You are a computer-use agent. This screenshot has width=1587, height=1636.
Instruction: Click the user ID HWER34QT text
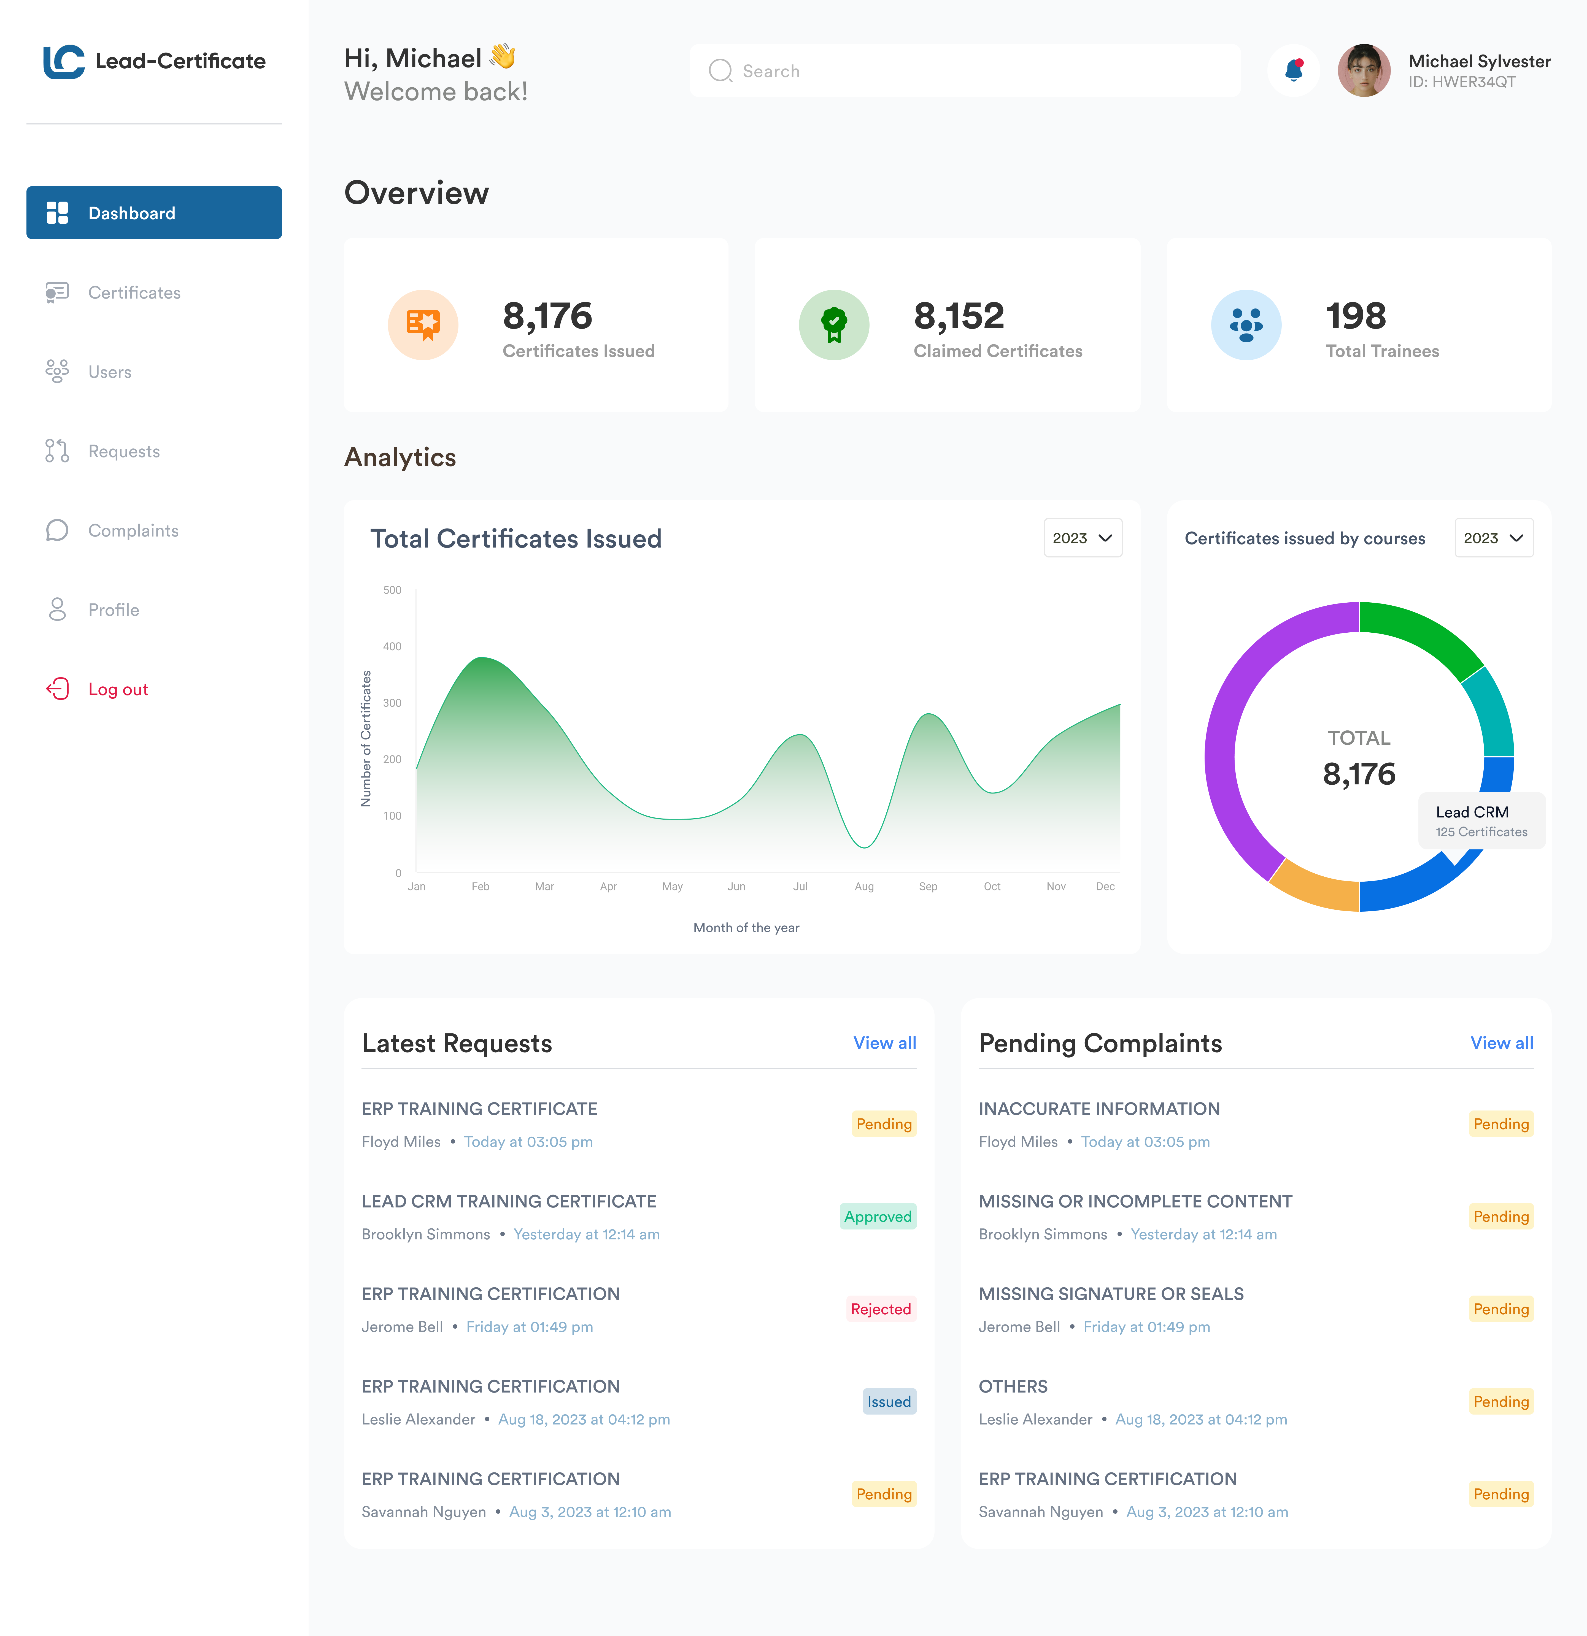tap(1462, 82)
